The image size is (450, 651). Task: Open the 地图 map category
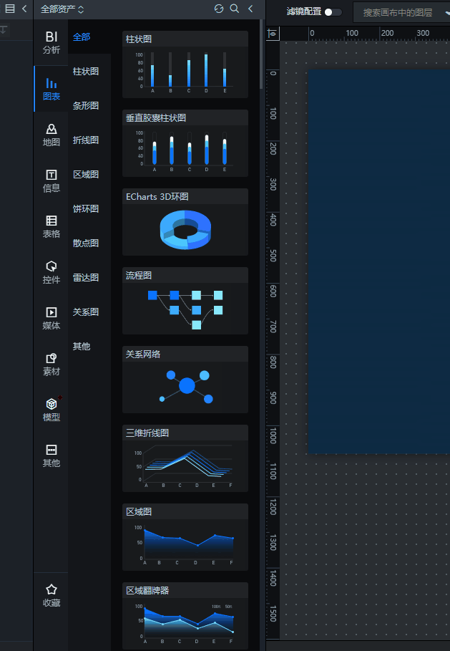click(x=51, y=135)
